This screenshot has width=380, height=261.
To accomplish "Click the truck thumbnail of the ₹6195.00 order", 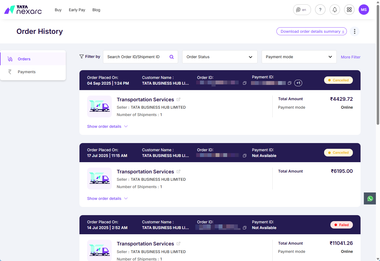I will pyautogui.click(x=99, y=179).
